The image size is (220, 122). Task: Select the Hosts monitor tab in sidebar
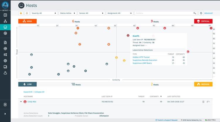tap(5, 27)
